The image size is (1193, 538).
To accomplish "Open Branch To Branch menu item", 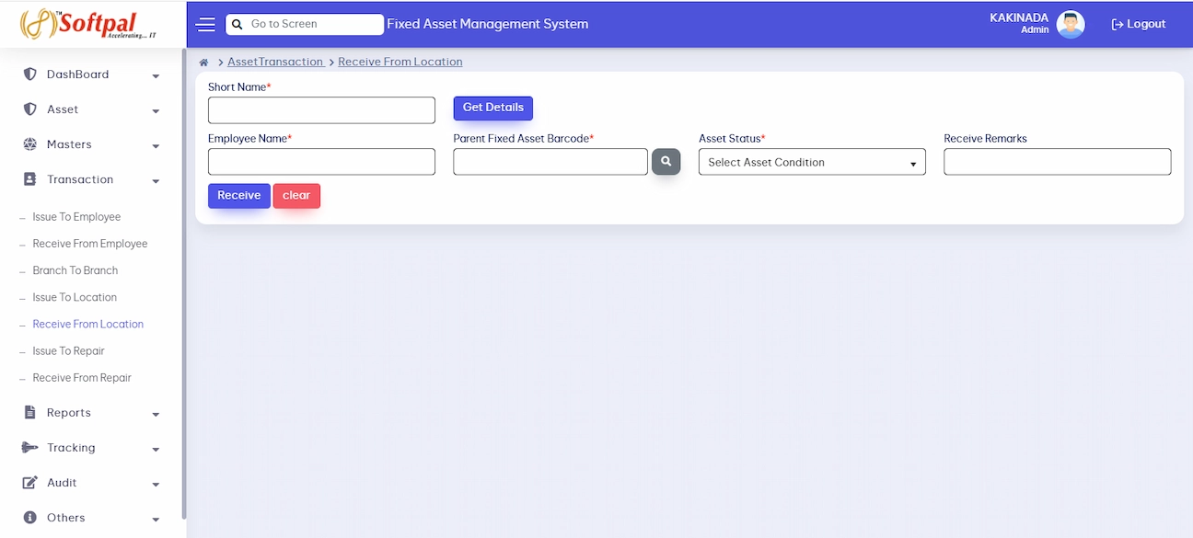I will 75,270.
